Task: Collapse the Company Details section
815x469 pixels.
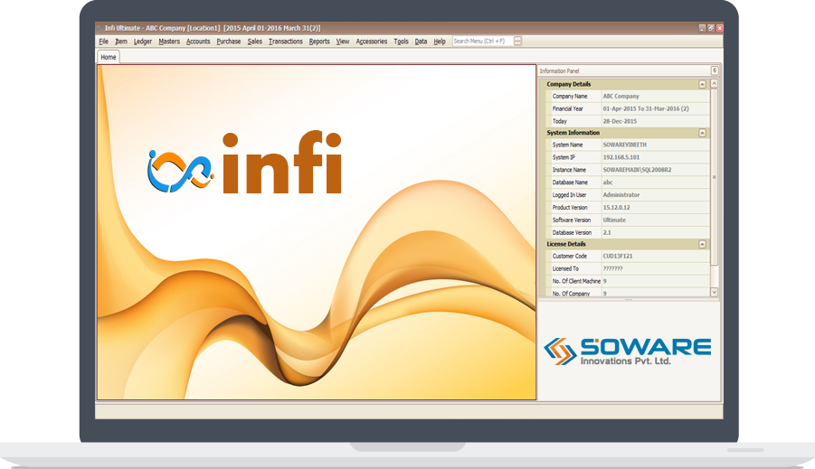Action: 702,84
